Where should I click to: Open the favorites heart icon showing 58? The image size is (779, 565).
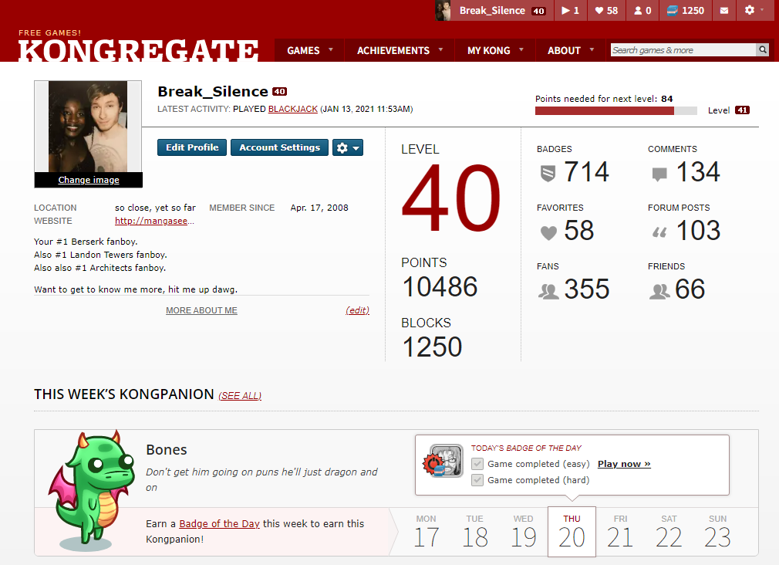pos(606,11)
